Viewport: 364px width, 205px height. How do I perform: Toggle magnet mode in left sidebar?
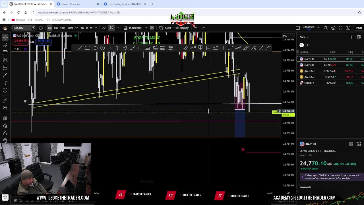5,118
